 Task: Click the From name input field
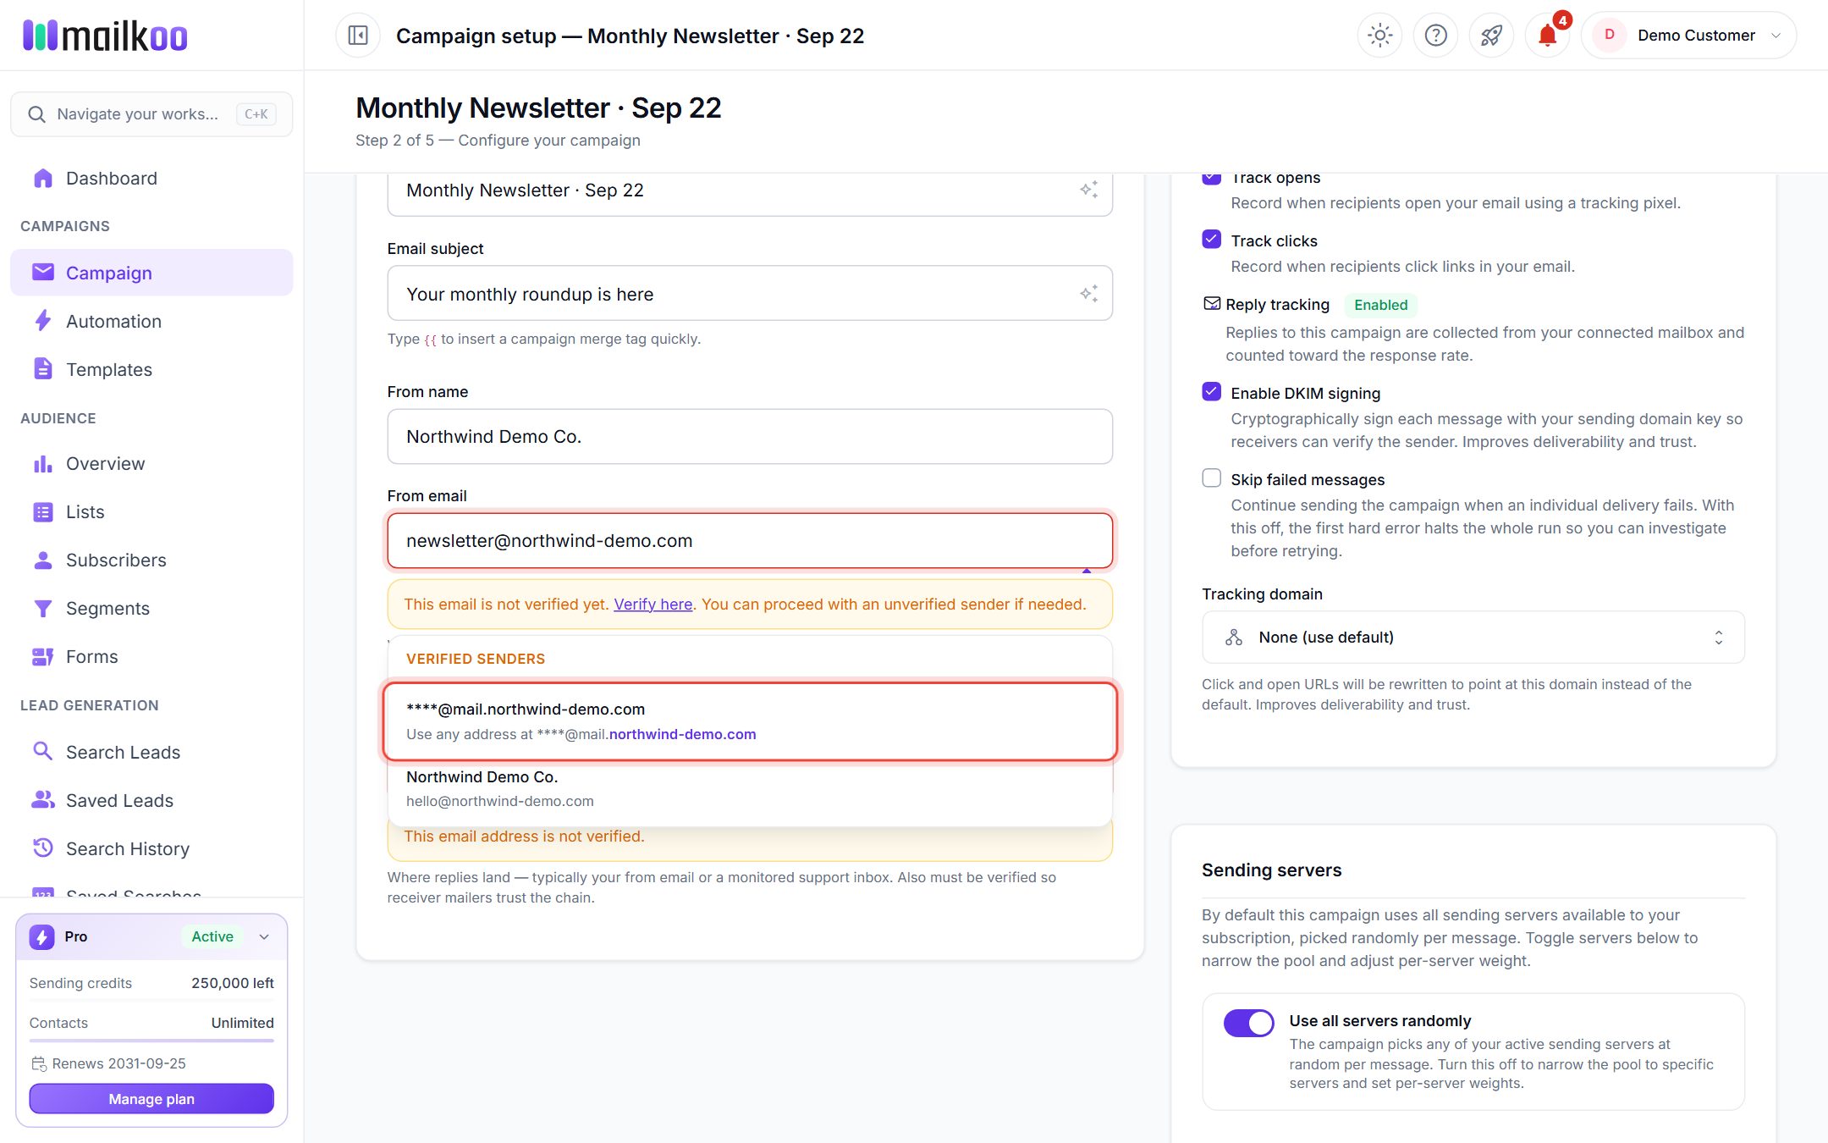(750, 437)
